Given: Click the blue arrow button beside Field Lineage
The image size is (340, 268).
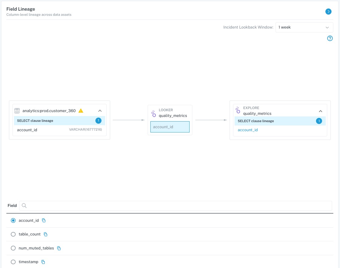Looking at the screenshot, I should click(x=328, y=12).
